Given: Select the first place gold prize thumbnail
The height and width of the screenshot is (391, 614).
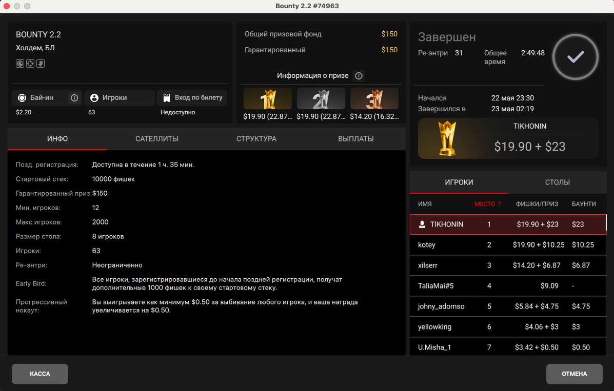Looking at the screenshot, I should click(268, 98).
